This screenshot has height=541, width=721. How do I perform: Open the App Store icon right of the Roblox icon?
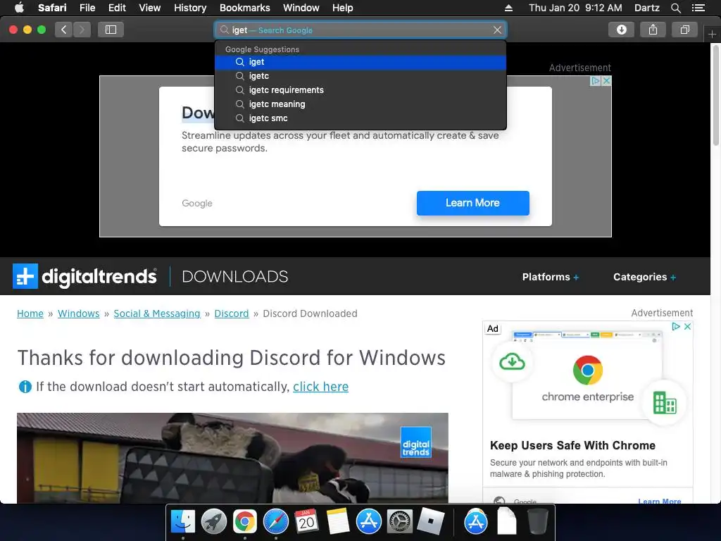pos(475,522)
